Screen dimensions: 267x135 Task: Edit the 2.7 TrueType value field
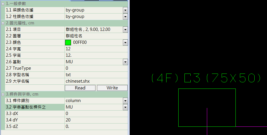pos(96,68)
